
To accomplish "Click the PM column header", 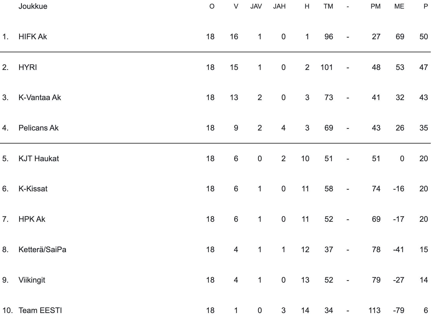I will click(x=376, y=6).
